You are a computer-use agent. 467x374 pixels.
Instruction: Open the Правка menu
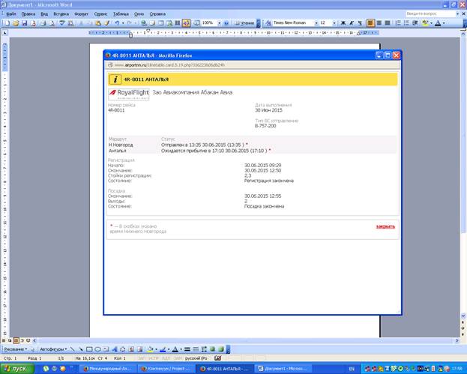tap(28, 14)
